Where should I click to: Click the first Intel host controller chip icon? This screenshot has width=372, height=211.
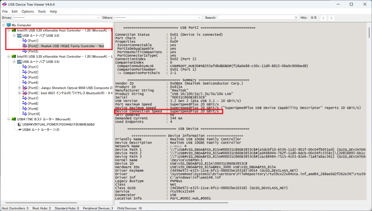(14, 30)
